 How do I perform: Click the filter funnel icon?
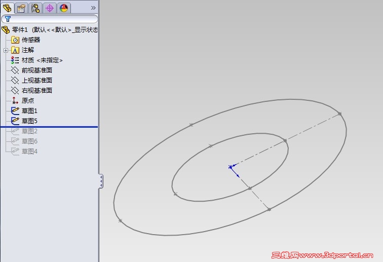point(8,19)
